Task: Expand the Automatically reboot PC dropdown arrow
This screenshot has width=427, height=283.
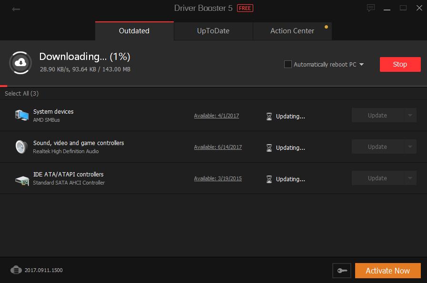Action: (362, 65)
